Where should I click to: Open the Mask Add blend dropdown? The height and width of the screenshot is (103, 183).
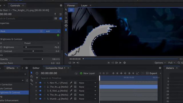[52, 31]
